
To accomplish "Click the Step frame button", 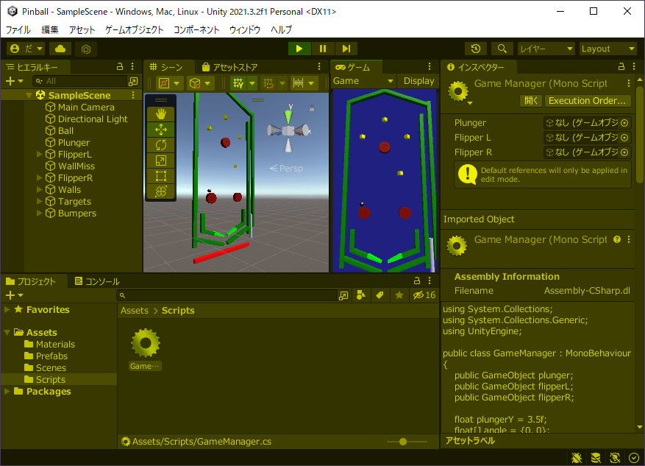I will pyautogui.click(x=346, y=49).
